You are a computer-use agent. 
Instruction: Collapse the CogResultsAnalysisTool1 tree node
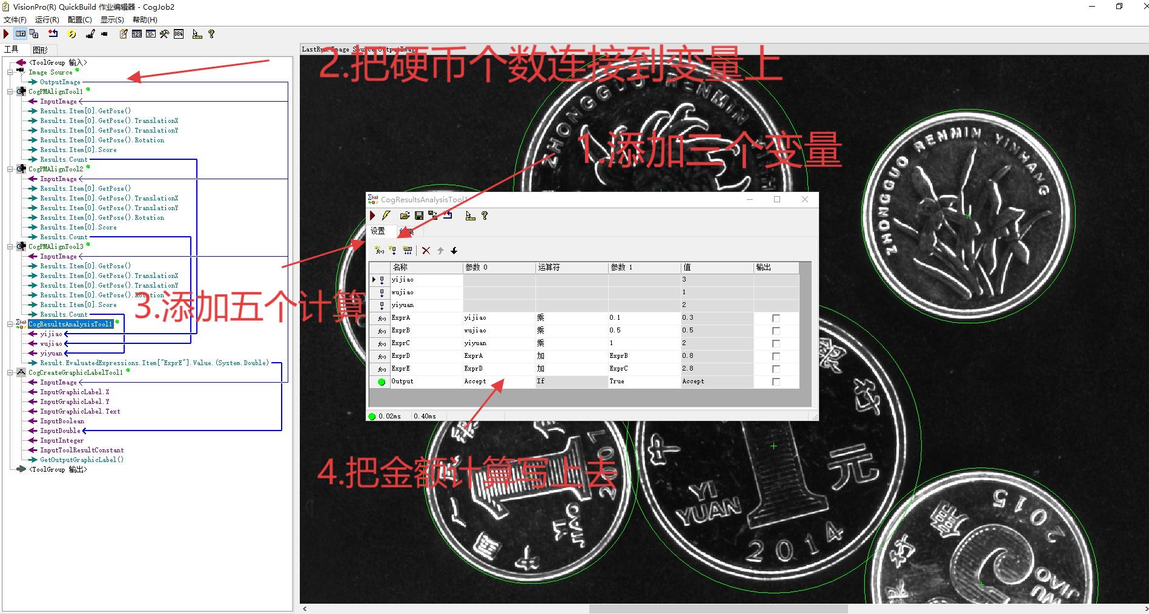10,324
